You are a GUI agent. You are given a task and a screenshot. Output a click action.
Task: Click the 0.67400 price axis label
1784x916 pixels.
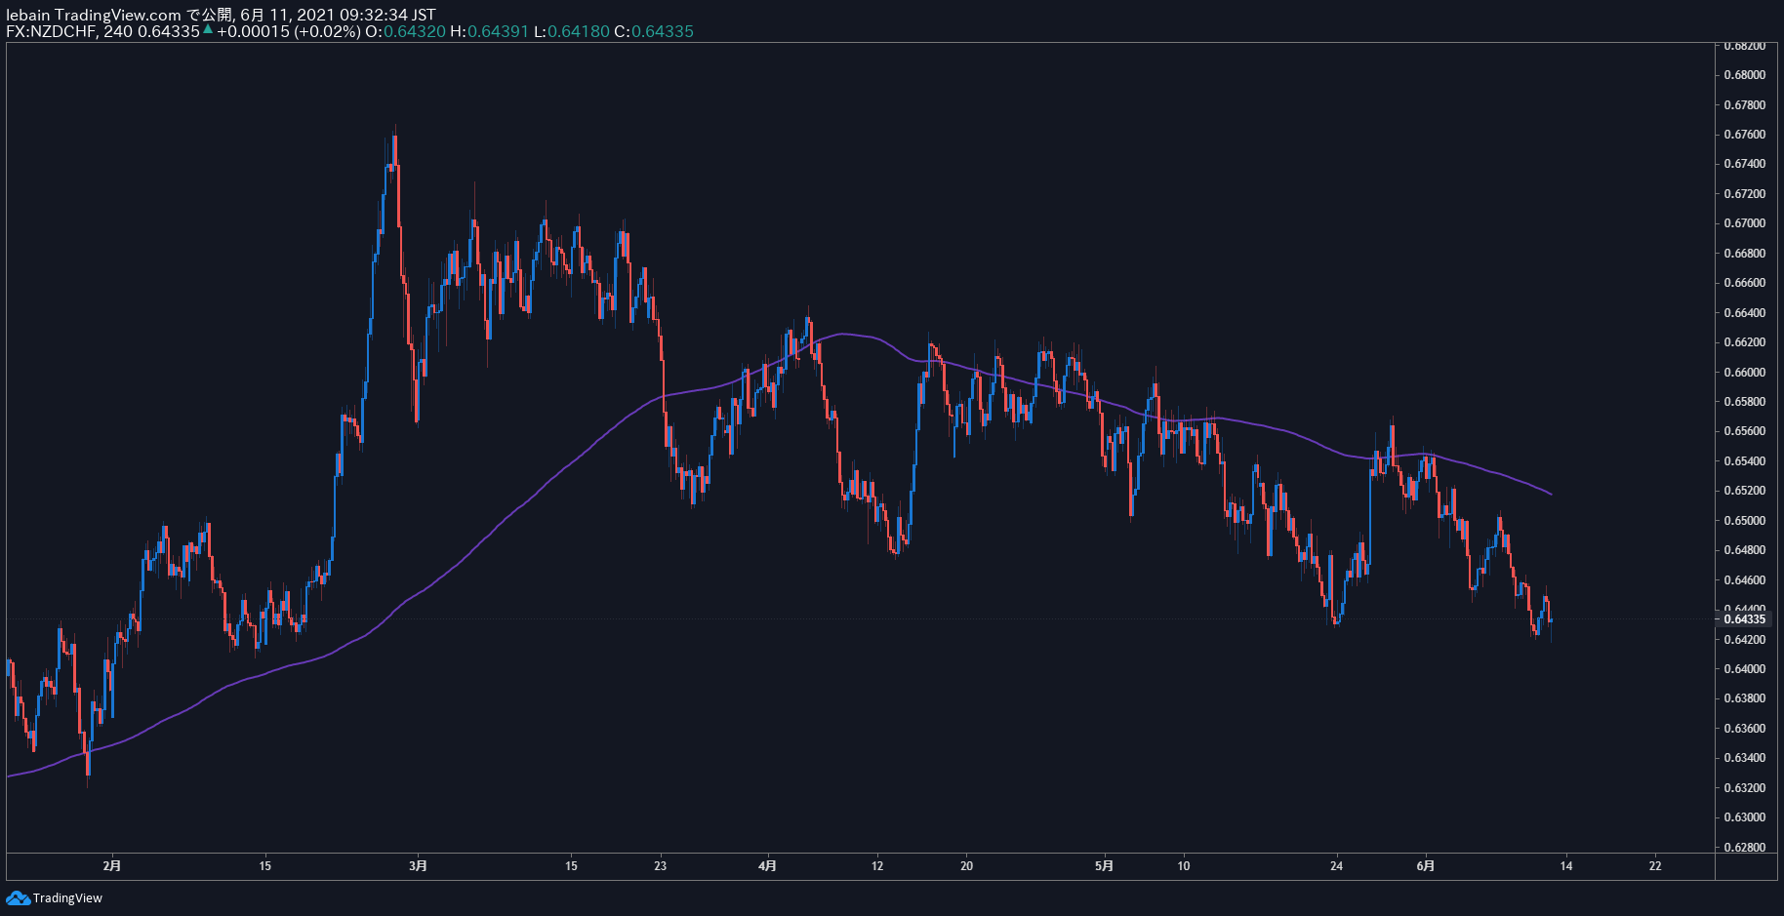pyautogui.click(x=1744, y=164)
